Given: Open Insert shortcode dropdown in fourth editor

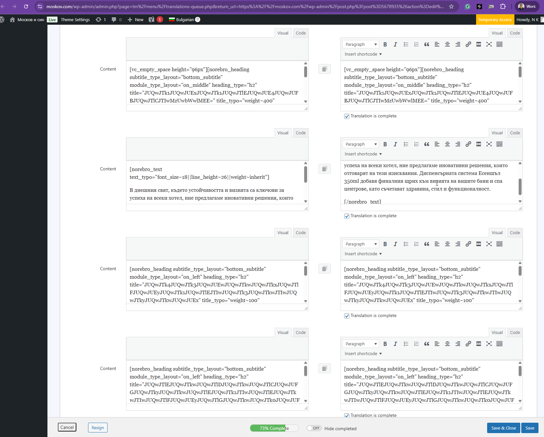Looking at the screenshot, I should [363, 353].
